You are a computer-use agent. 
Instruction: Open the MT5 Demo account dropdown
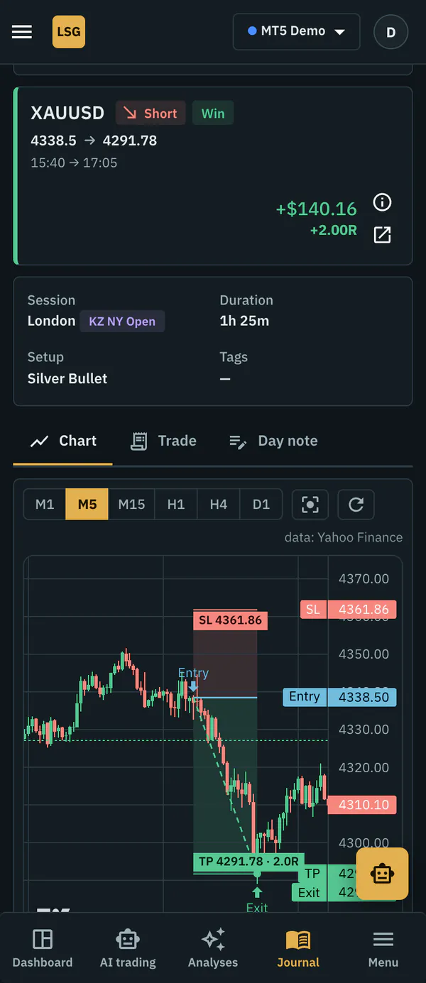pos(297,32)
